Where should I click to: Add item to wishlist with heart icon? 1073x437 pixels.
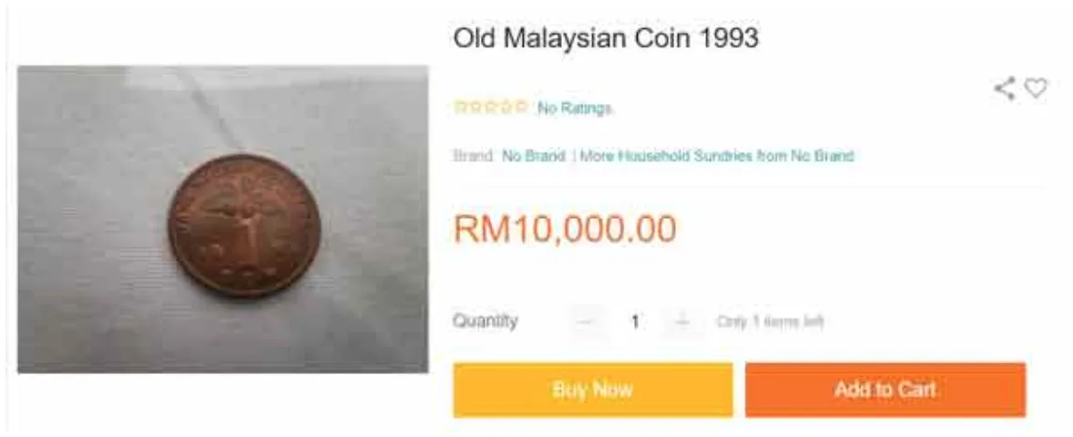tap(1037, 88)
